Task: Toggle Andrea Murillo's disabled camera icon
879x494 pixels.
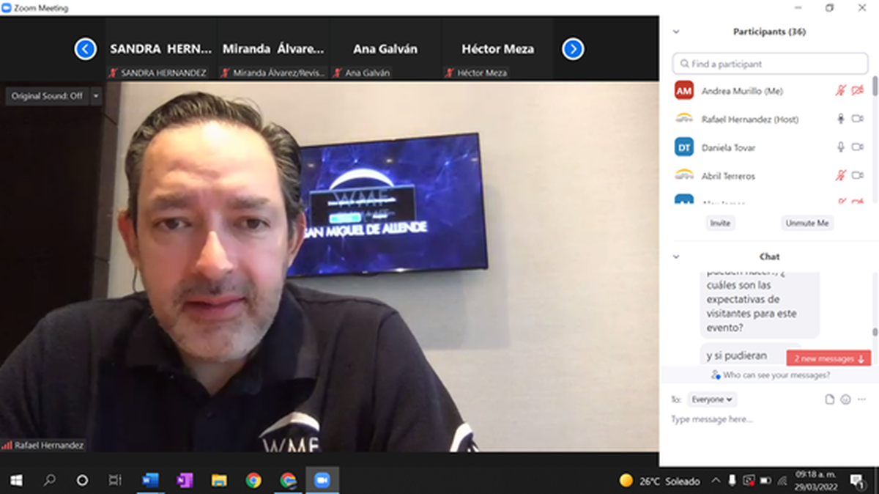Action: click(x=857, y=91)
